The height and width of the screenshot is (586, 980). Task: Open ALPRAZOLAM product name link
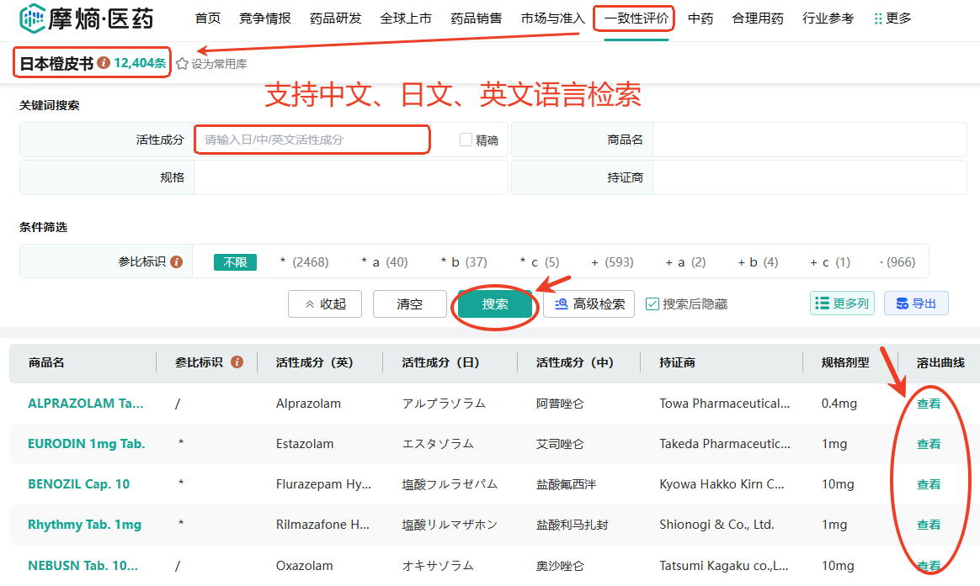85,404
